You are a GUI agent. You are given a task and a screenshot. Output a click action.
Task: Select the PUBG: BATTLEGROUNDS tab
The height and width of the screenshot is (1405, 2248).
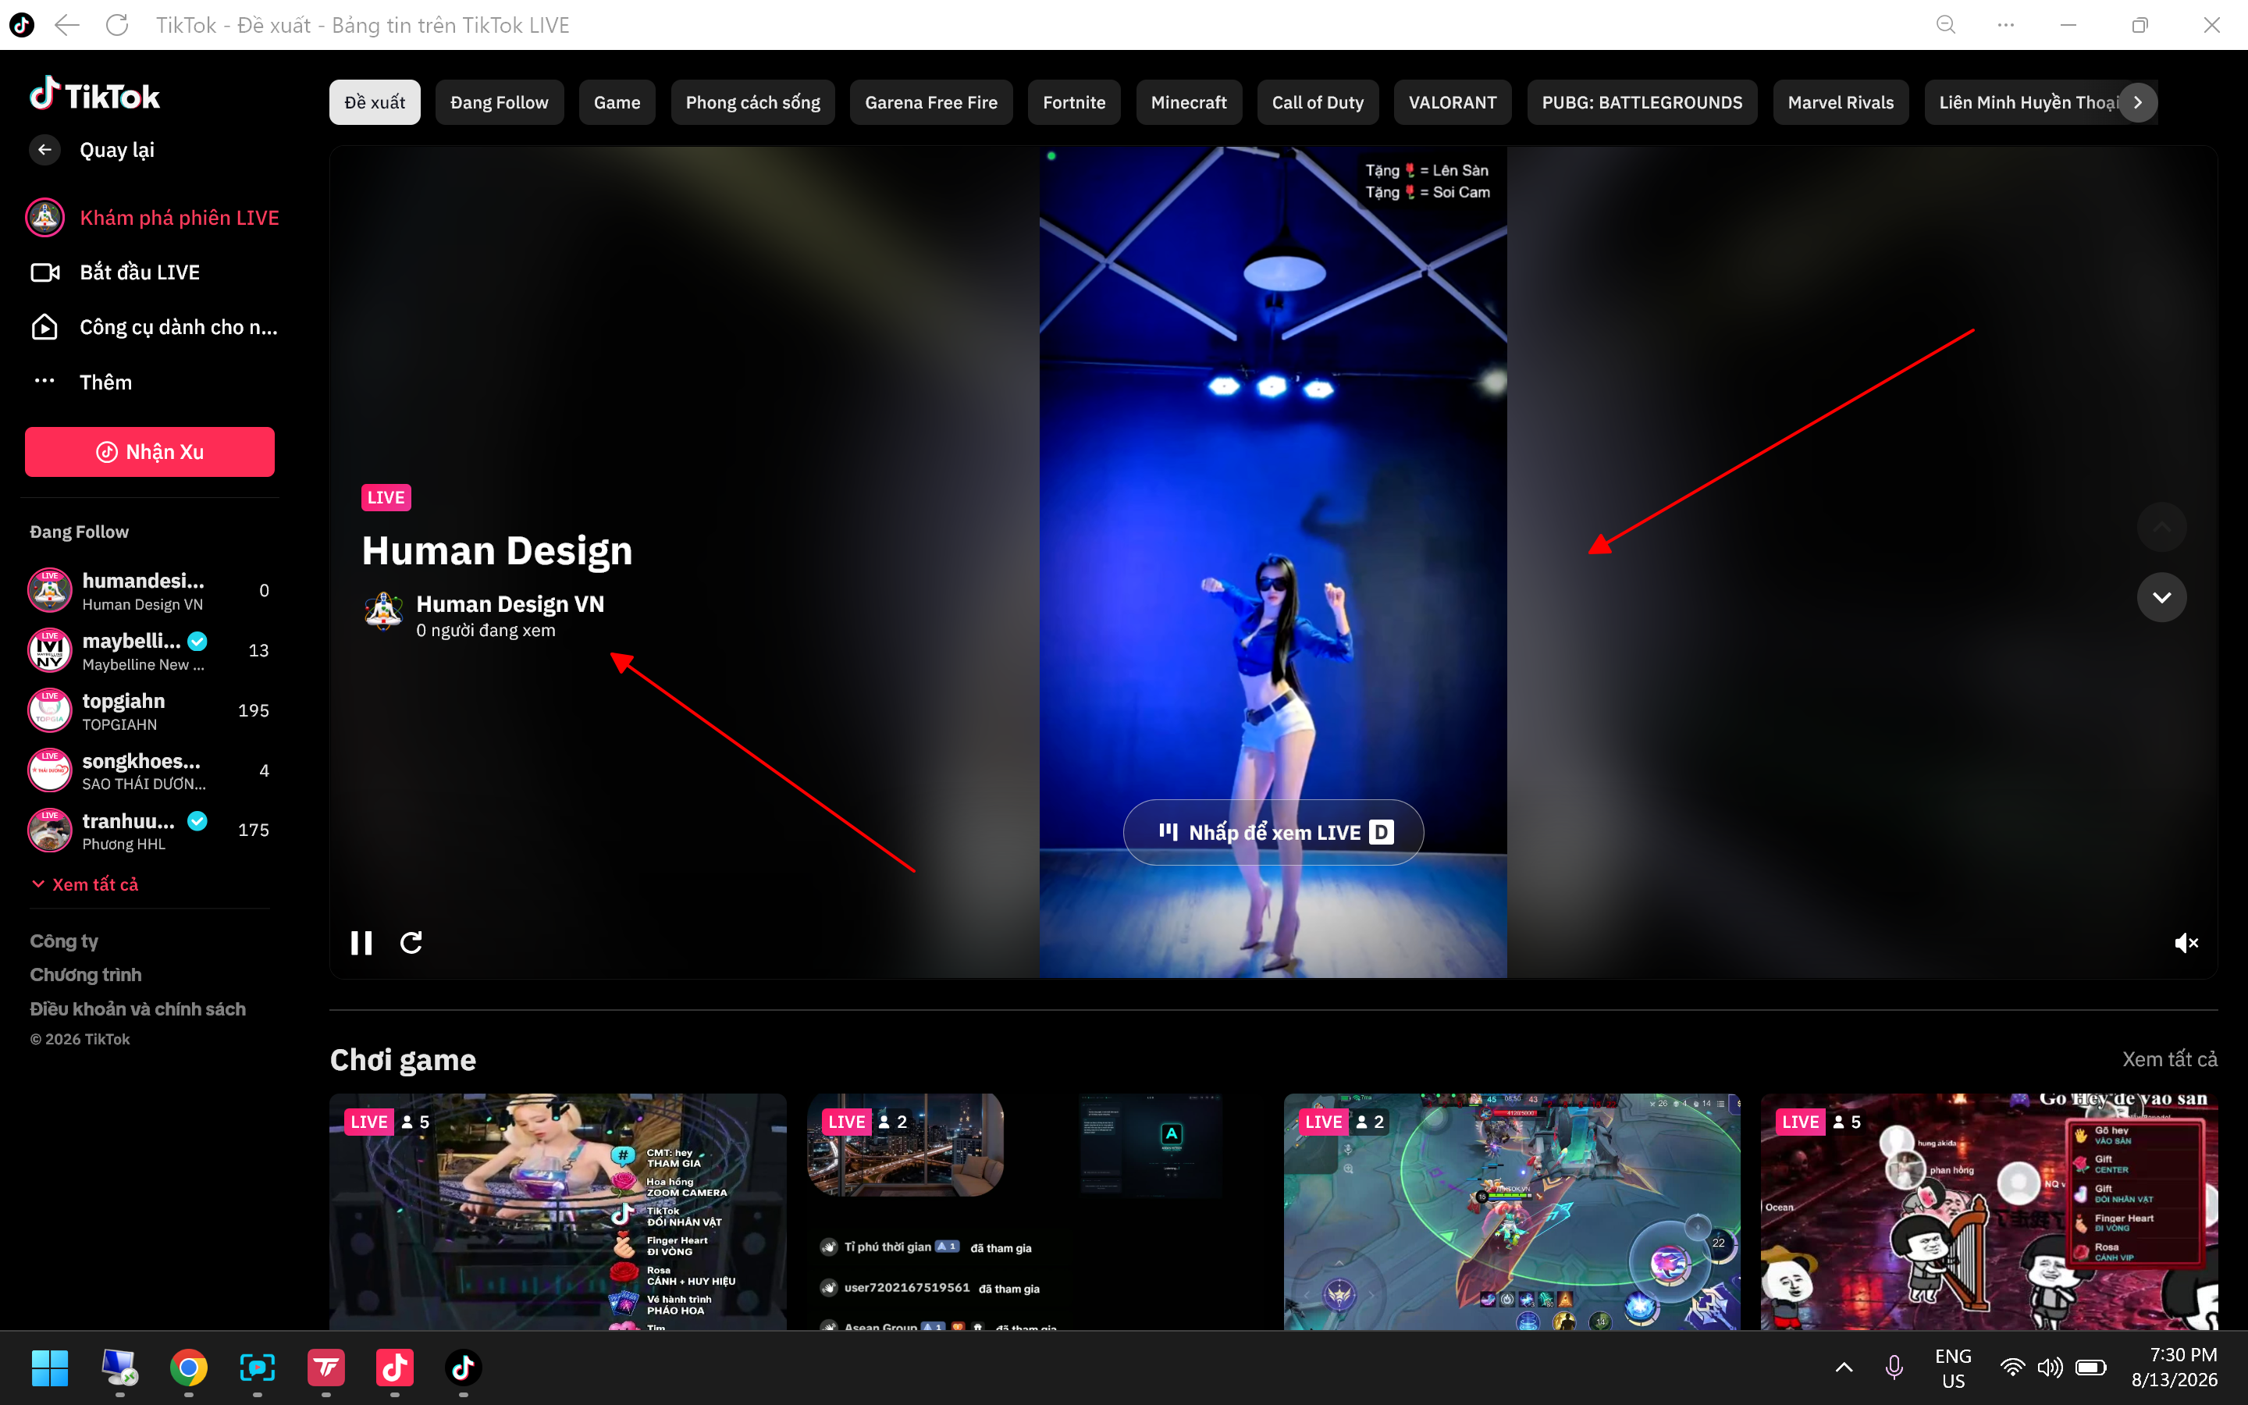[1642, 102]
